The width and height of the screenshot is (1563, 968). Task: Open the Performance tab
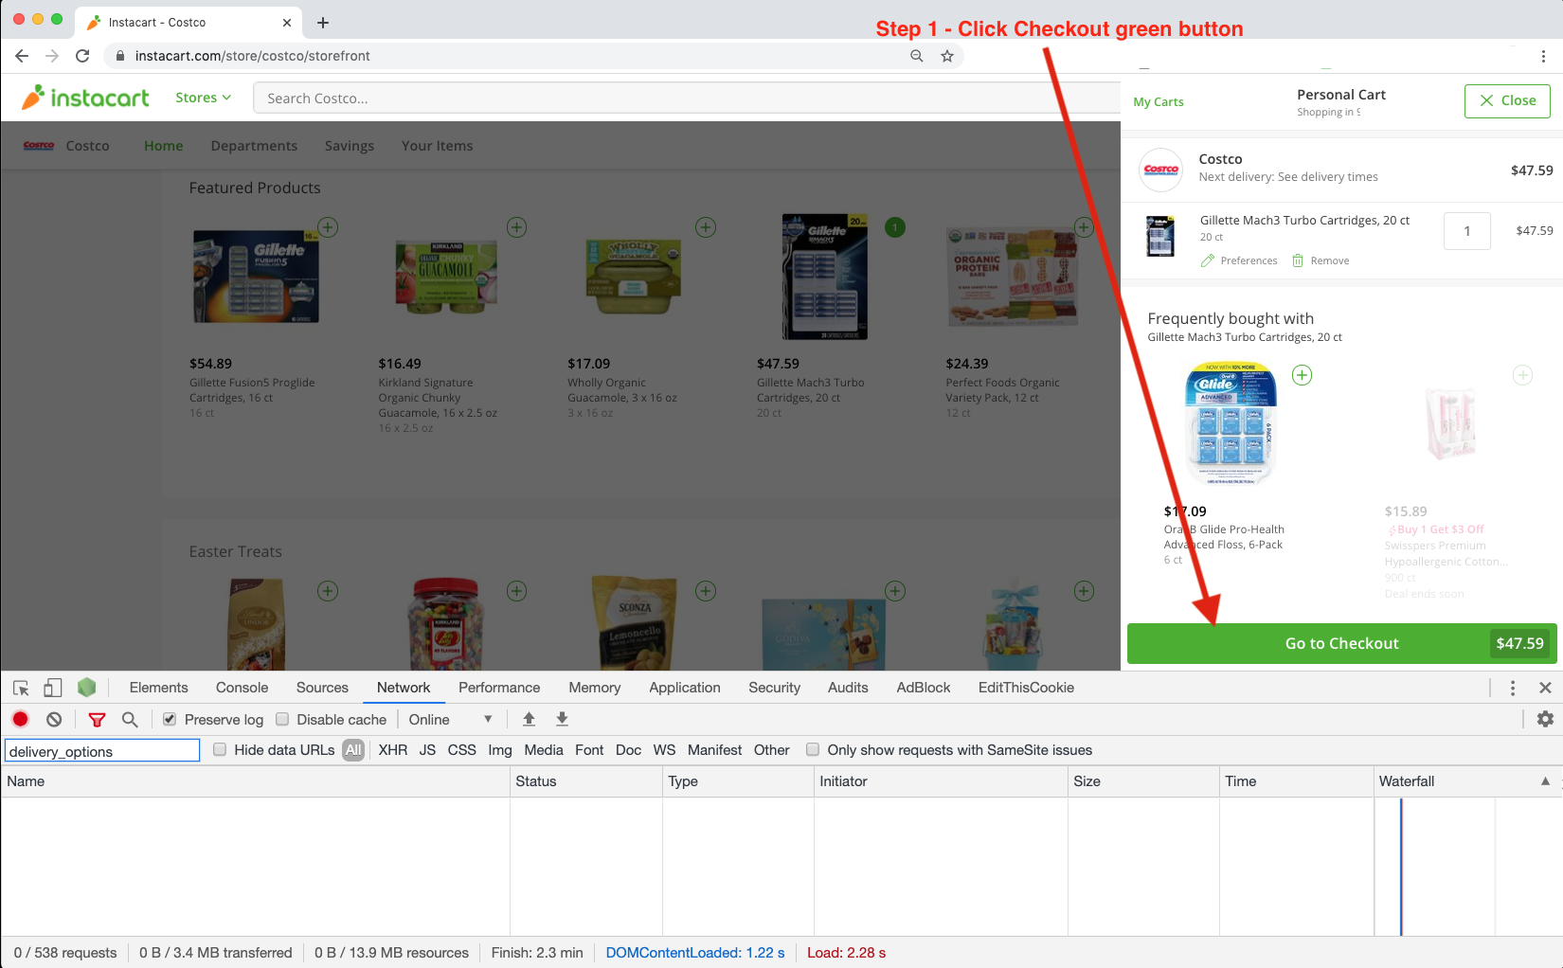(499, 688)
